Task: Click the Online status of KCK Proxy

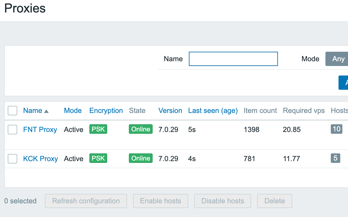Action: click(141, 158)
